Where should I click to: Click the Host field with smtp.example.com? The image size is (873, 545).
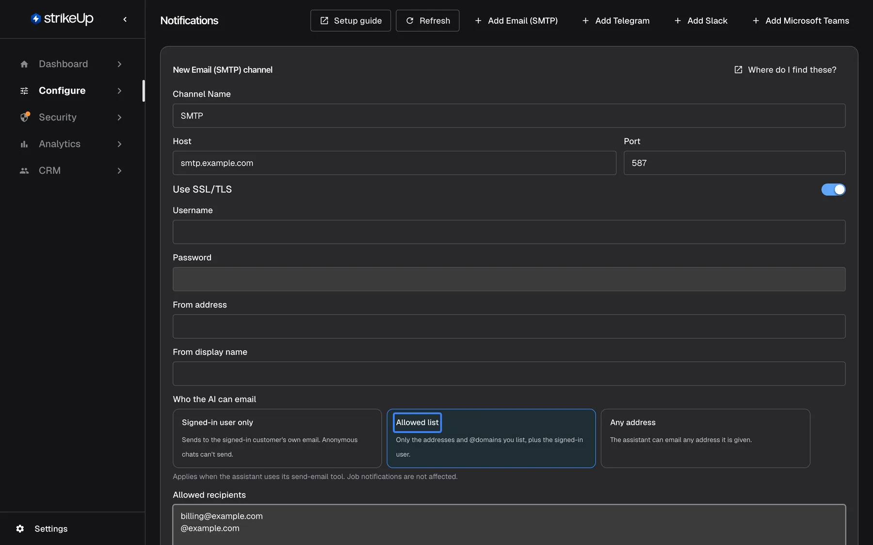394,163
